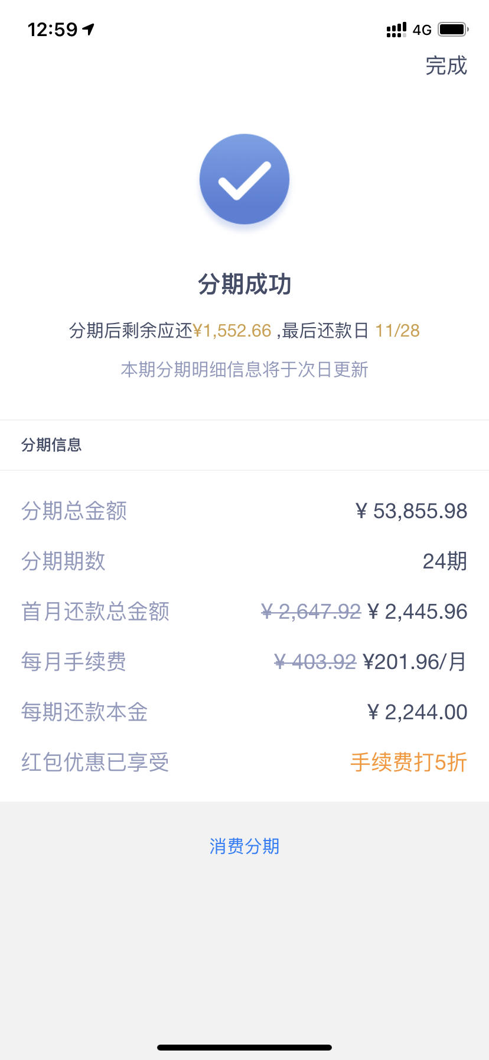The image size is (489, 1060).
Task: Select the remaining amount ¥1,552.66
Action: tap(232, 331)
